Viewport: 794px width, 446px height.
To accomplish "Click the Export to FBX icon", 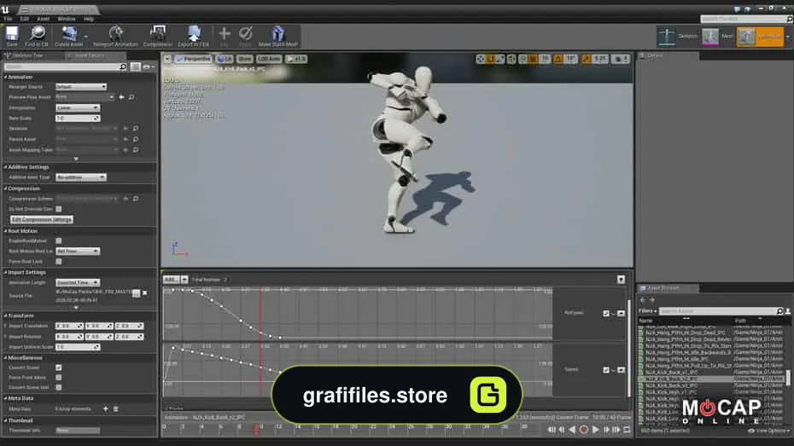I will pos(194,36).
